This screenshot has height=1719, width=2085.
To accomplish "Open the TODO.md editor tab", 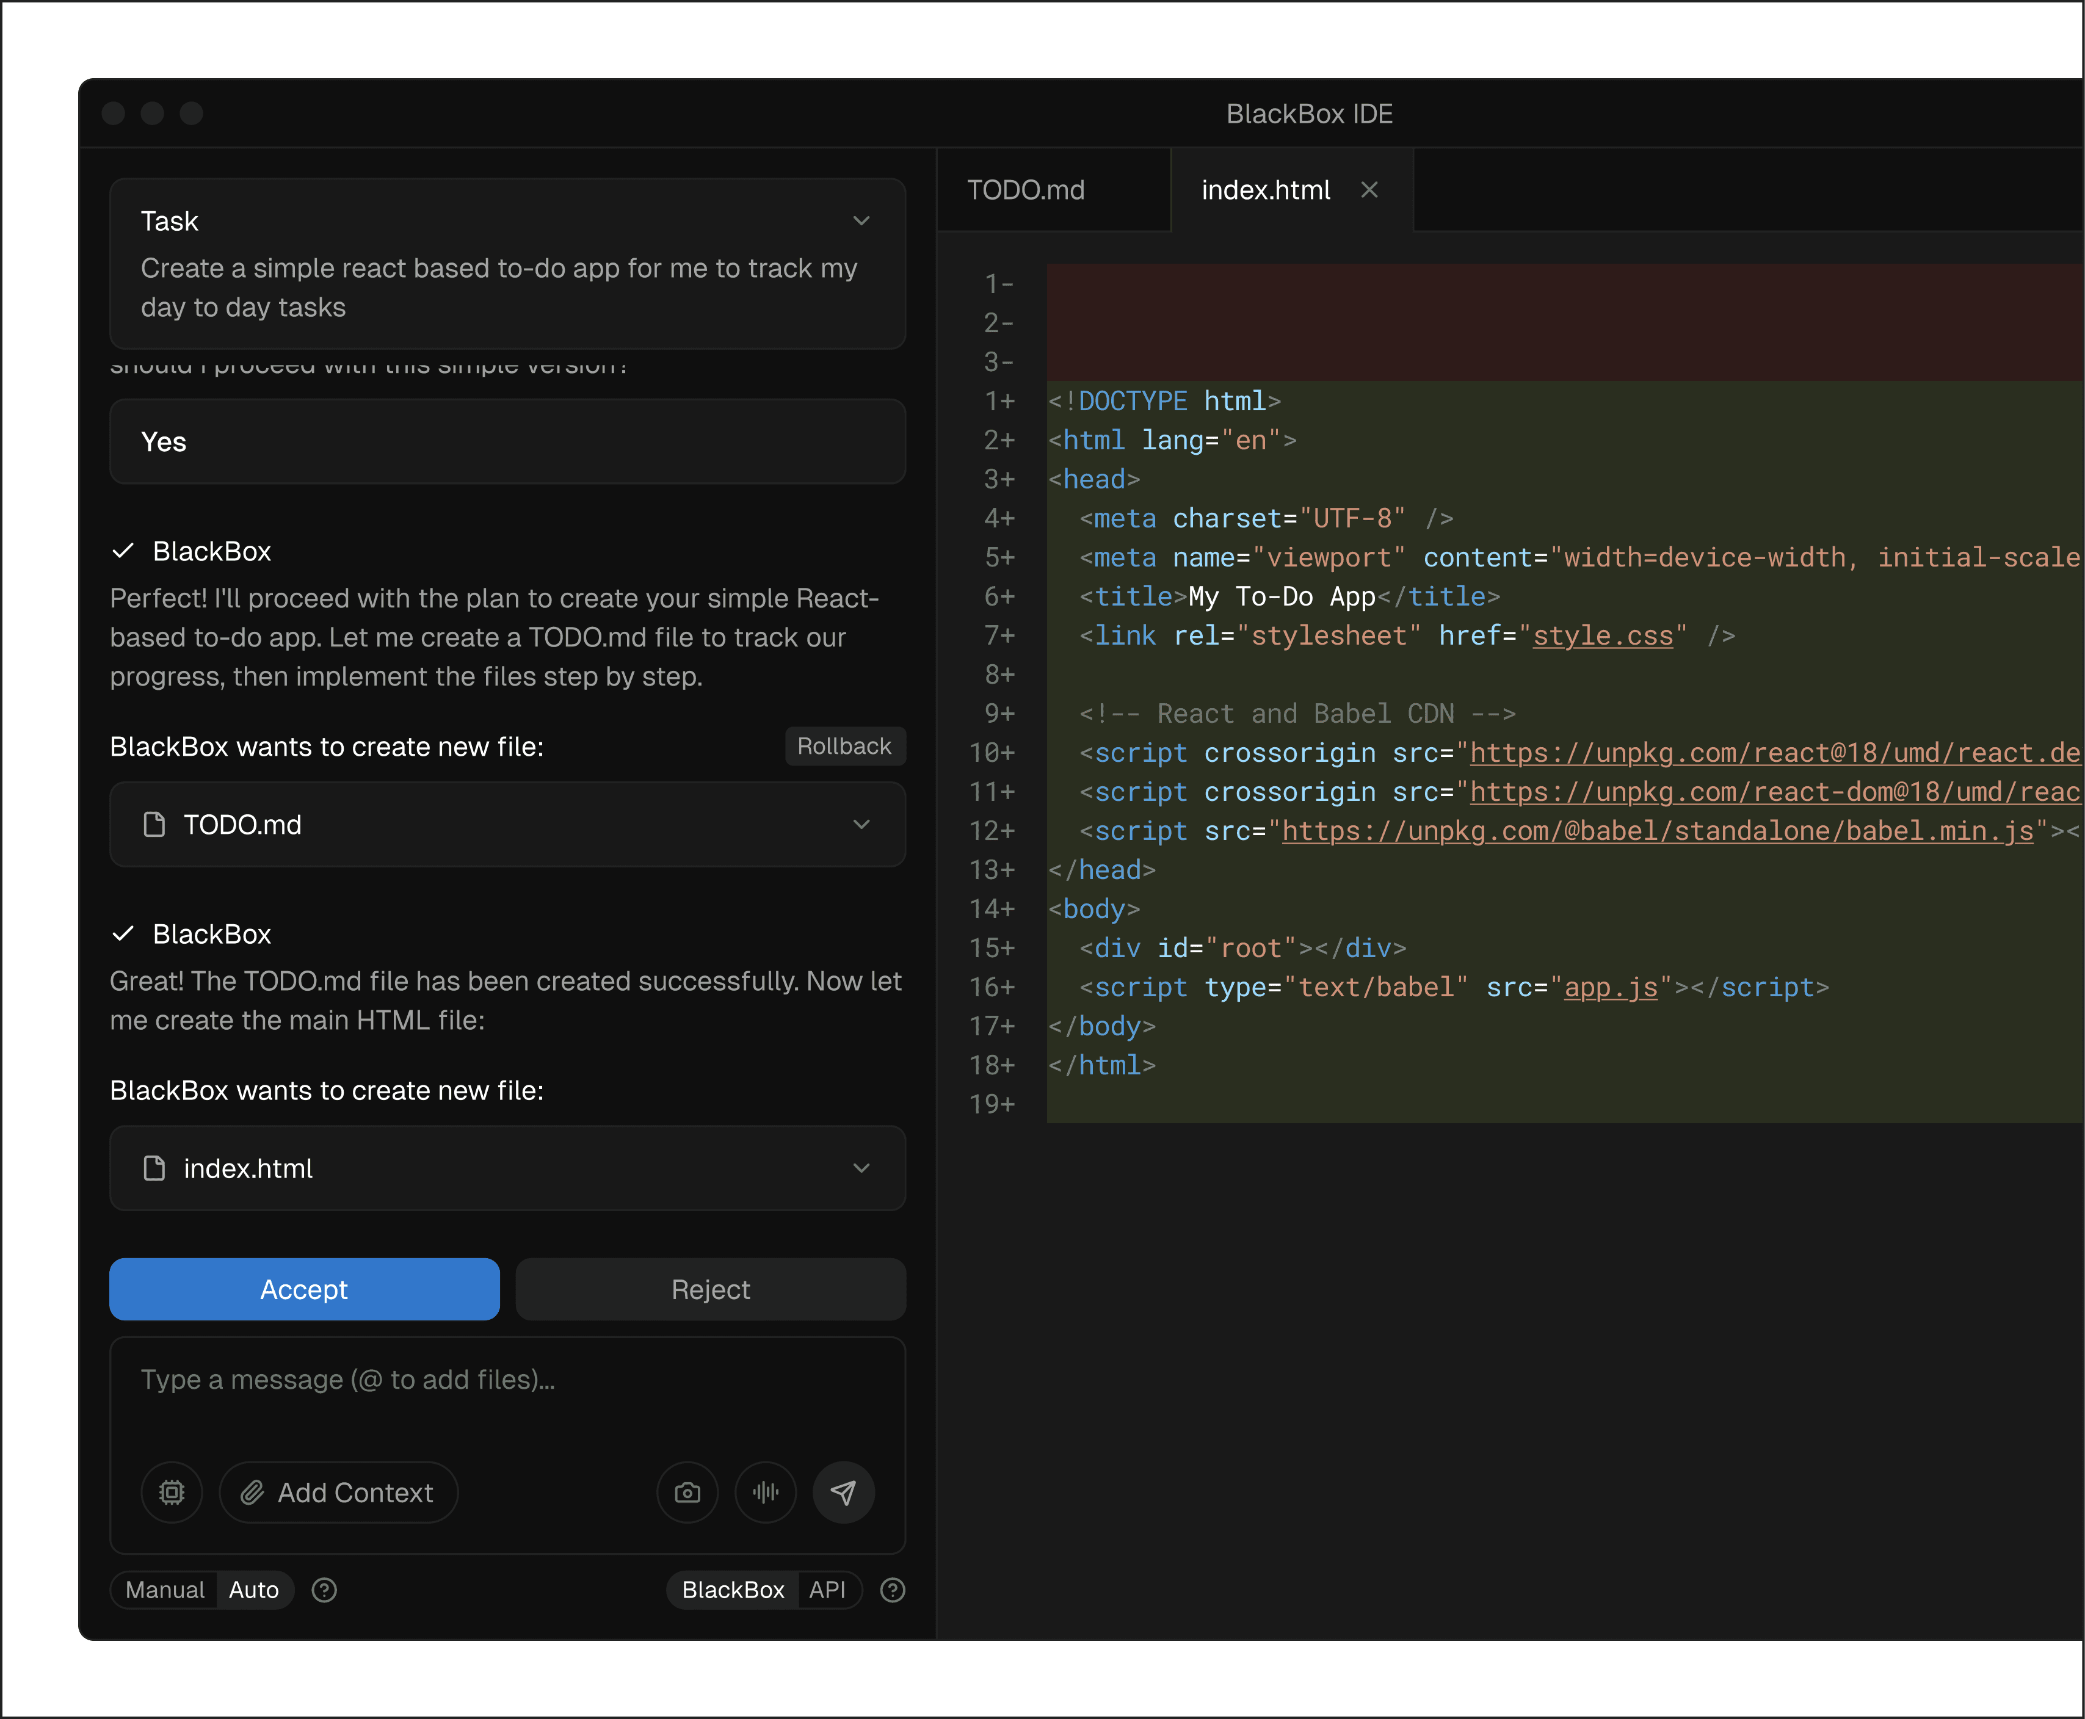I will tap(1026, 190).
